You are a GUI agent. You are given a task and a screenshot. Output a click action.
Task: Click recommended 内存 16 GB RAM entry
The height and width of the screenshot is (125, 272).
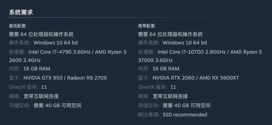(x=158, y=69)
